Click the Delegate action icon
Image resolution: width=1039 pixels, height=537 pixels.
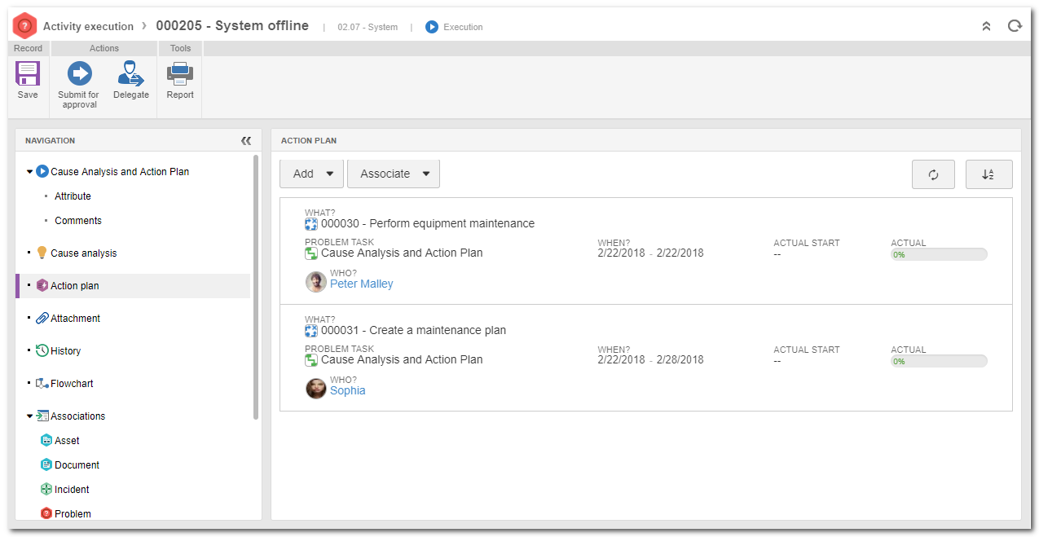click(x=130, y=74)
